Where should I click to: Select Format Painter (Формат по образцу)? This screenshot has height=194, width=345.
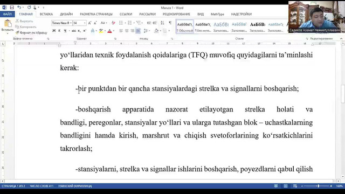(31, 32)
